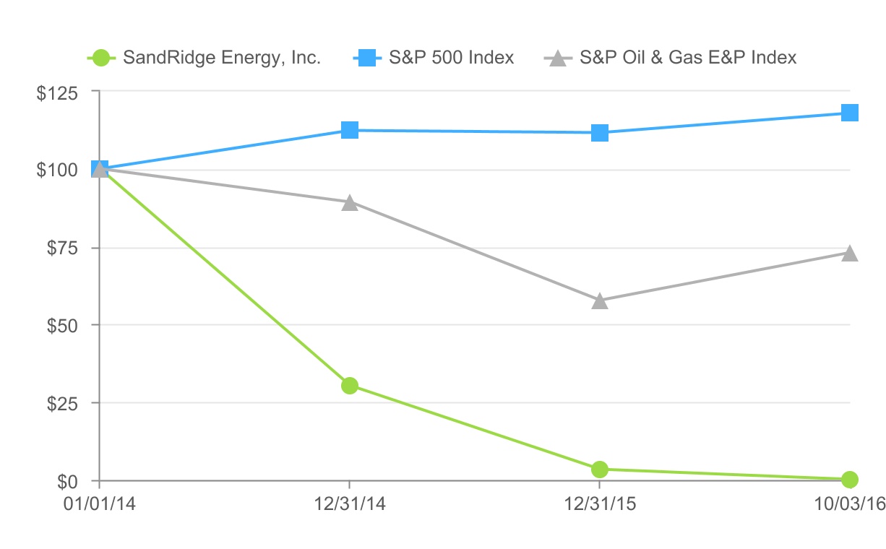The height and width of the screenshot is (549, 886).
Task: Click the S&P 500 square marker at 10/03/16
Action: [x=850, y=113]
